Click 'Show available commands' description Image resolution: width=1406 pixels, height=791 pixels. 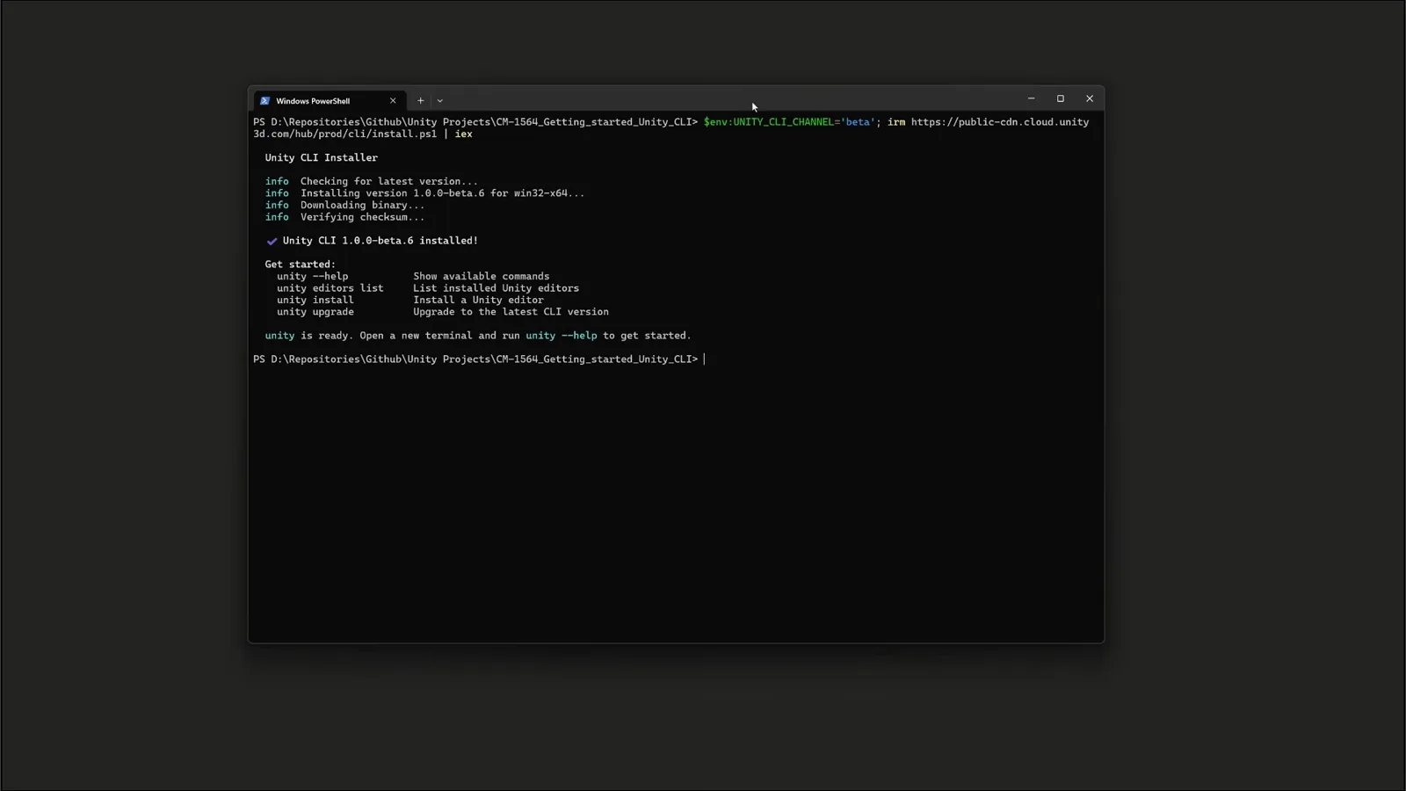482,276
